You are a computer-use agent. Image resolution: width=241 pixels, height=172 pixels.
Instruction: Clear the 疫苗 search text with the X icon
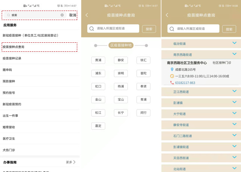pyautogui.click(x=62, y=15)
